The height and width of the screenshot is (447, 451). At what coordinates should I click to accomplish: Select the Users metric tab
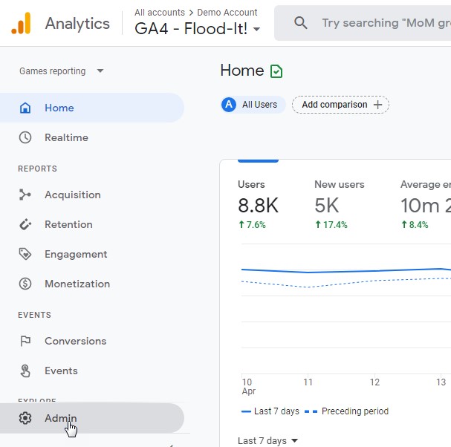point(258,203)
